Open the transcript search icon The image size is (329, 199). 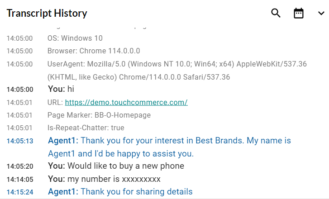276,13
